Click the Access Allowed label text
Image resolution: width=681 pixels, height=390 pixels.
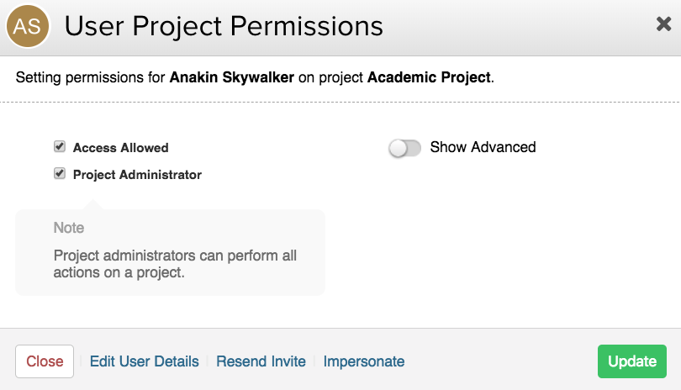120,148
